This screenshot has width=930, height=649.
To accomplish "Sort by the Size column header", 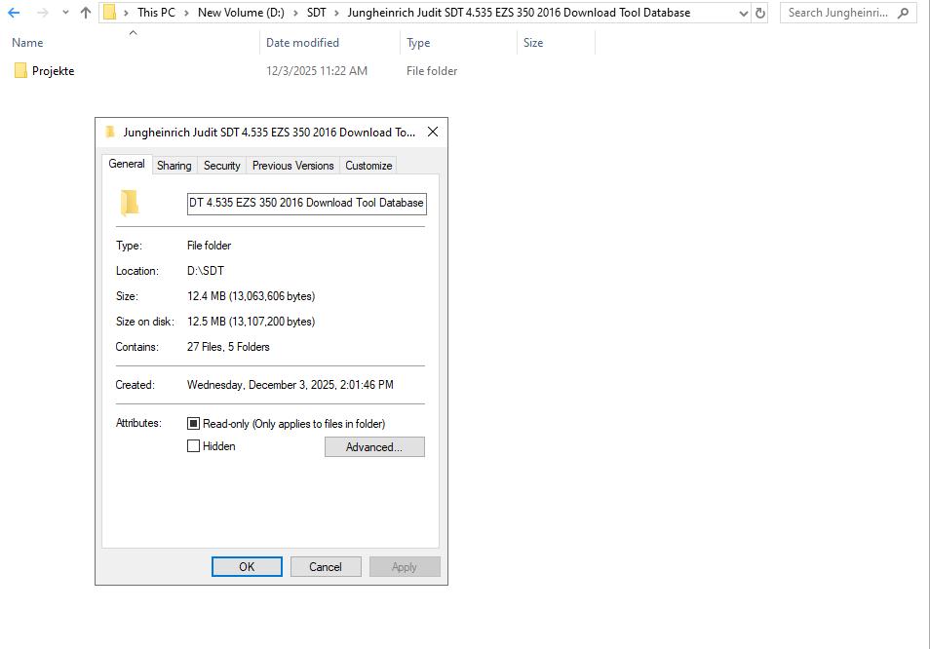I will tap(533, 43).
